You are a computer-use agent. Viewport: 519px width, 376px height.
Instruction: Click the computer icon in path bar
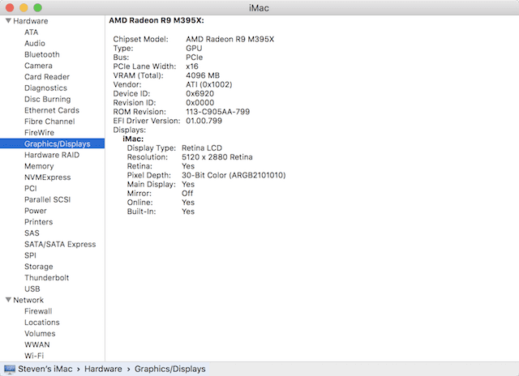pyautogui.click(x=9, y=370)
